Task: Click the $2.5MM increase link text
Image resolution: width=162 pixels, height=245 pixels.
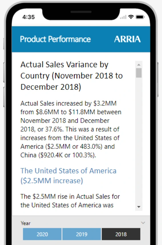Action: click(x=52, y=181)
